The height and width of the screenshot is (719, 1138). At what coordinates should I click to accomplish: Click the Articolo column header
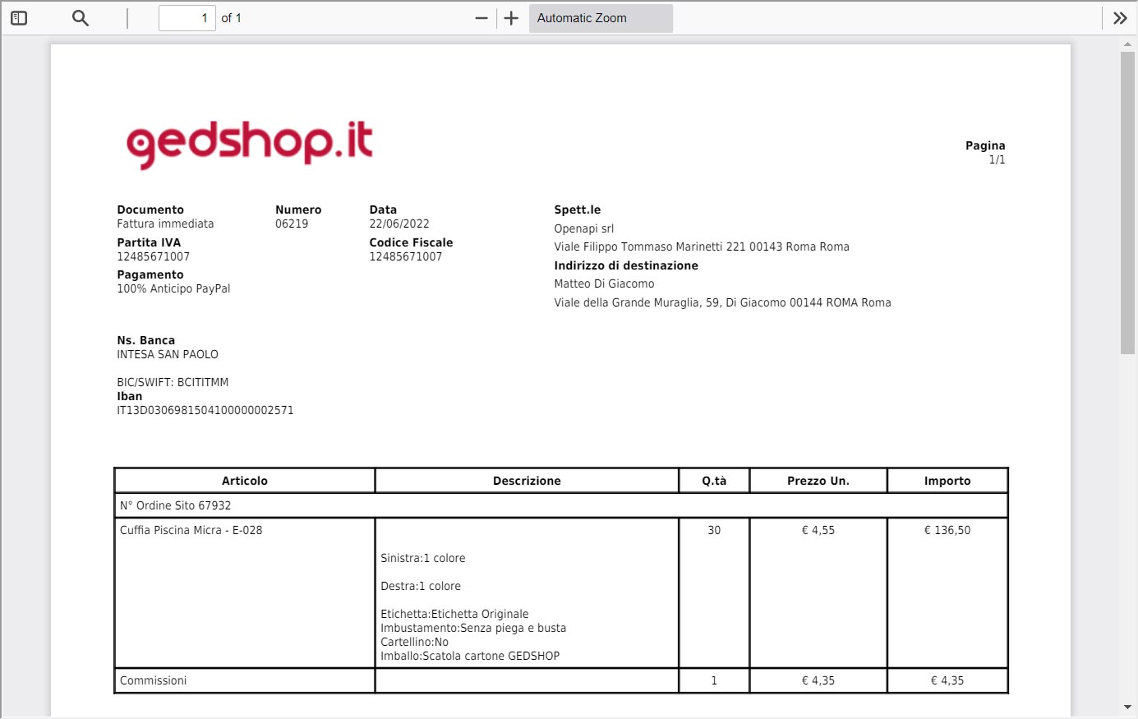pyautogui.click(x=244, y=481)
